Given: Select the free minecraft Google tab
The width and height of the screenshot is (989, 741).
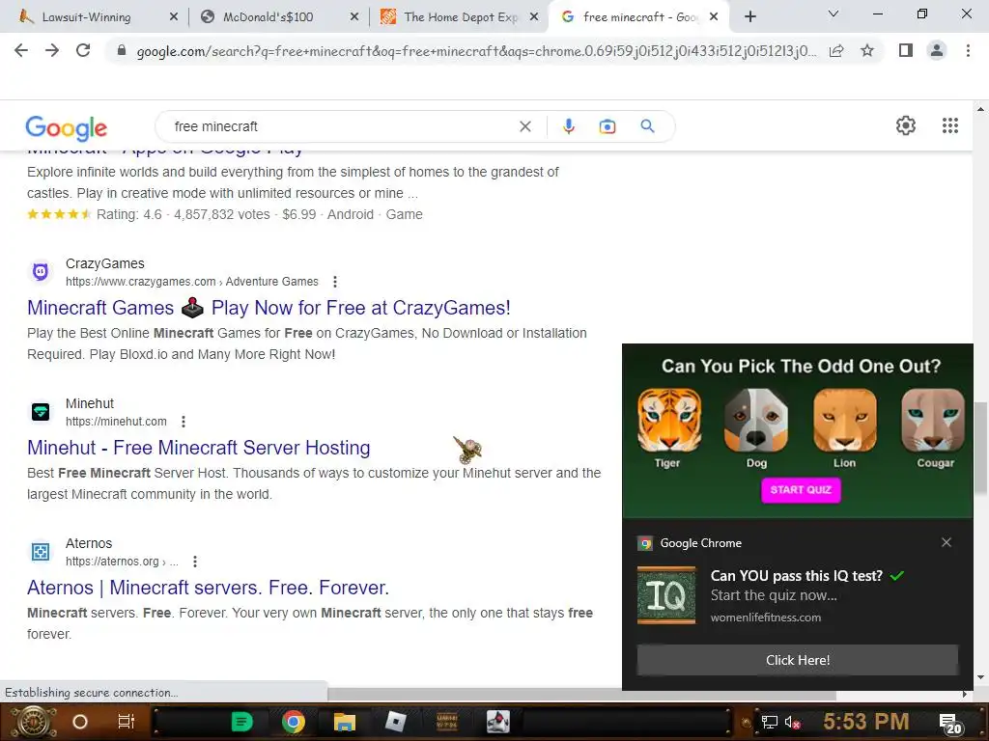Looking at the screenshot, I should click(x=637, y=17).
